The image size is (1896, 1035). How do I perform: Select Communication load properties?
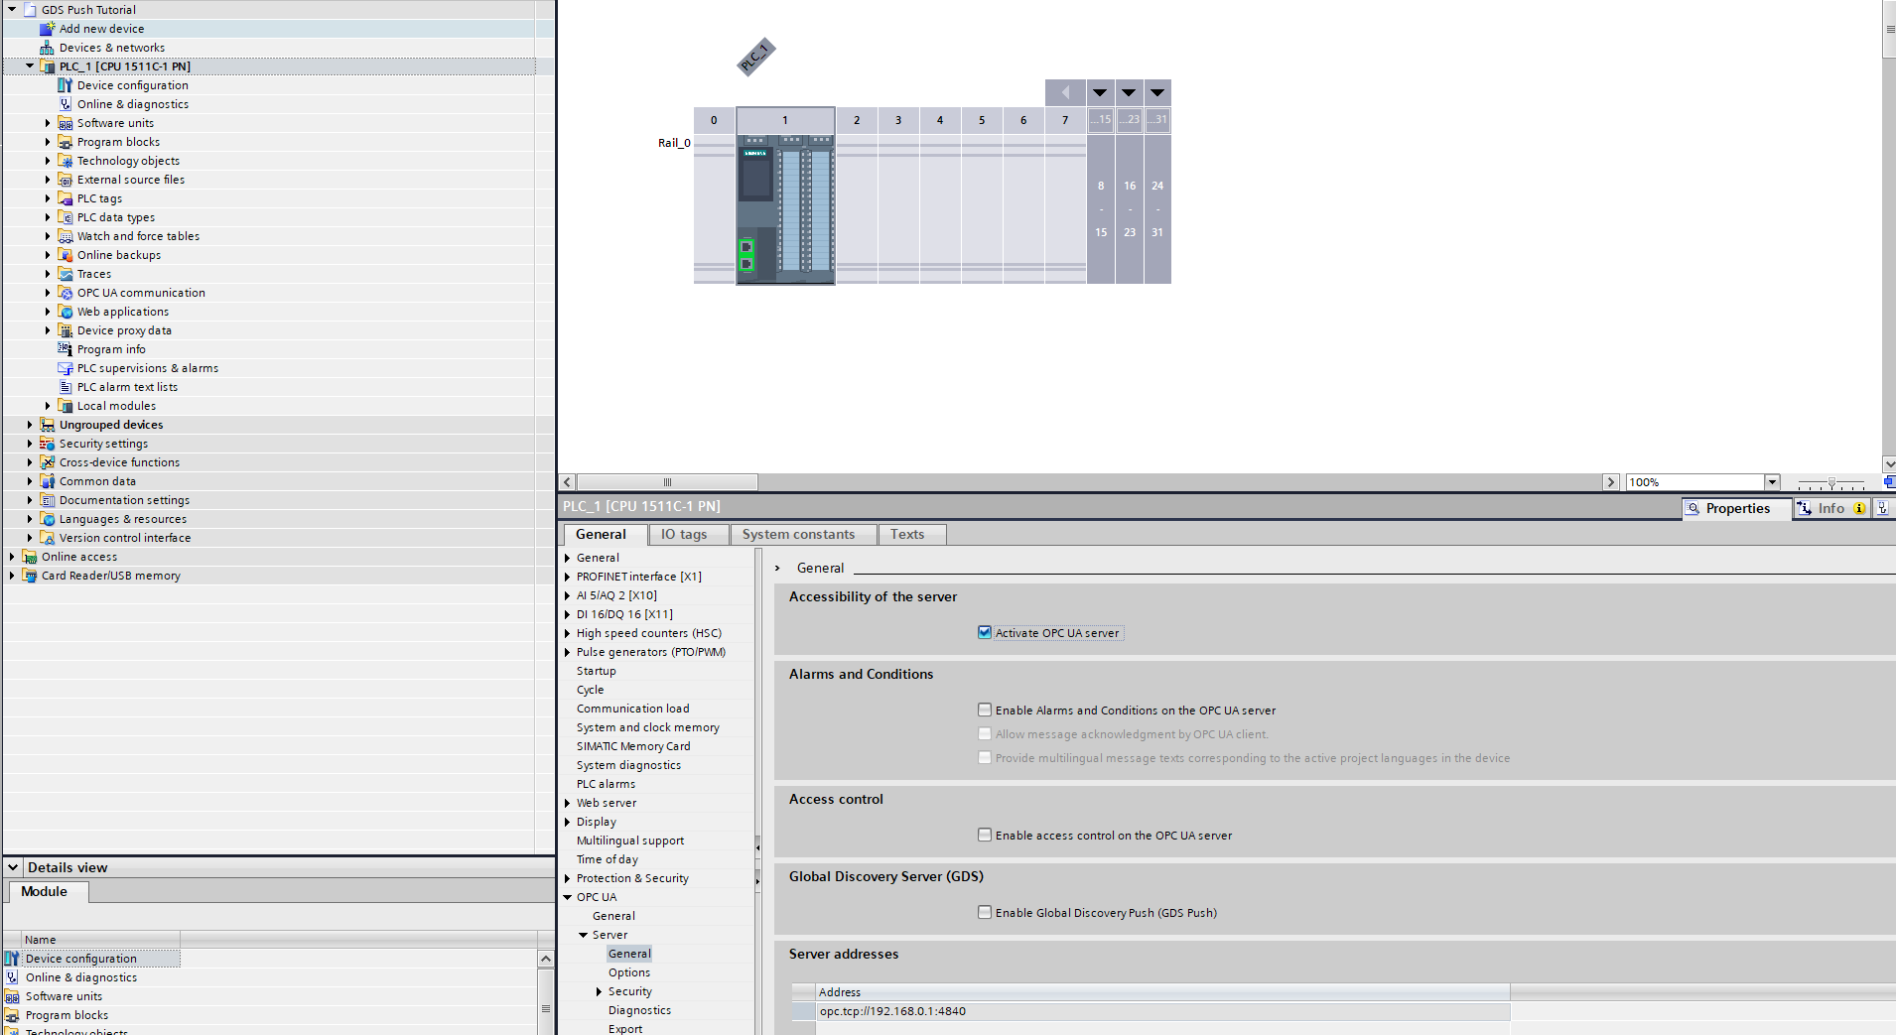(632, 709)
